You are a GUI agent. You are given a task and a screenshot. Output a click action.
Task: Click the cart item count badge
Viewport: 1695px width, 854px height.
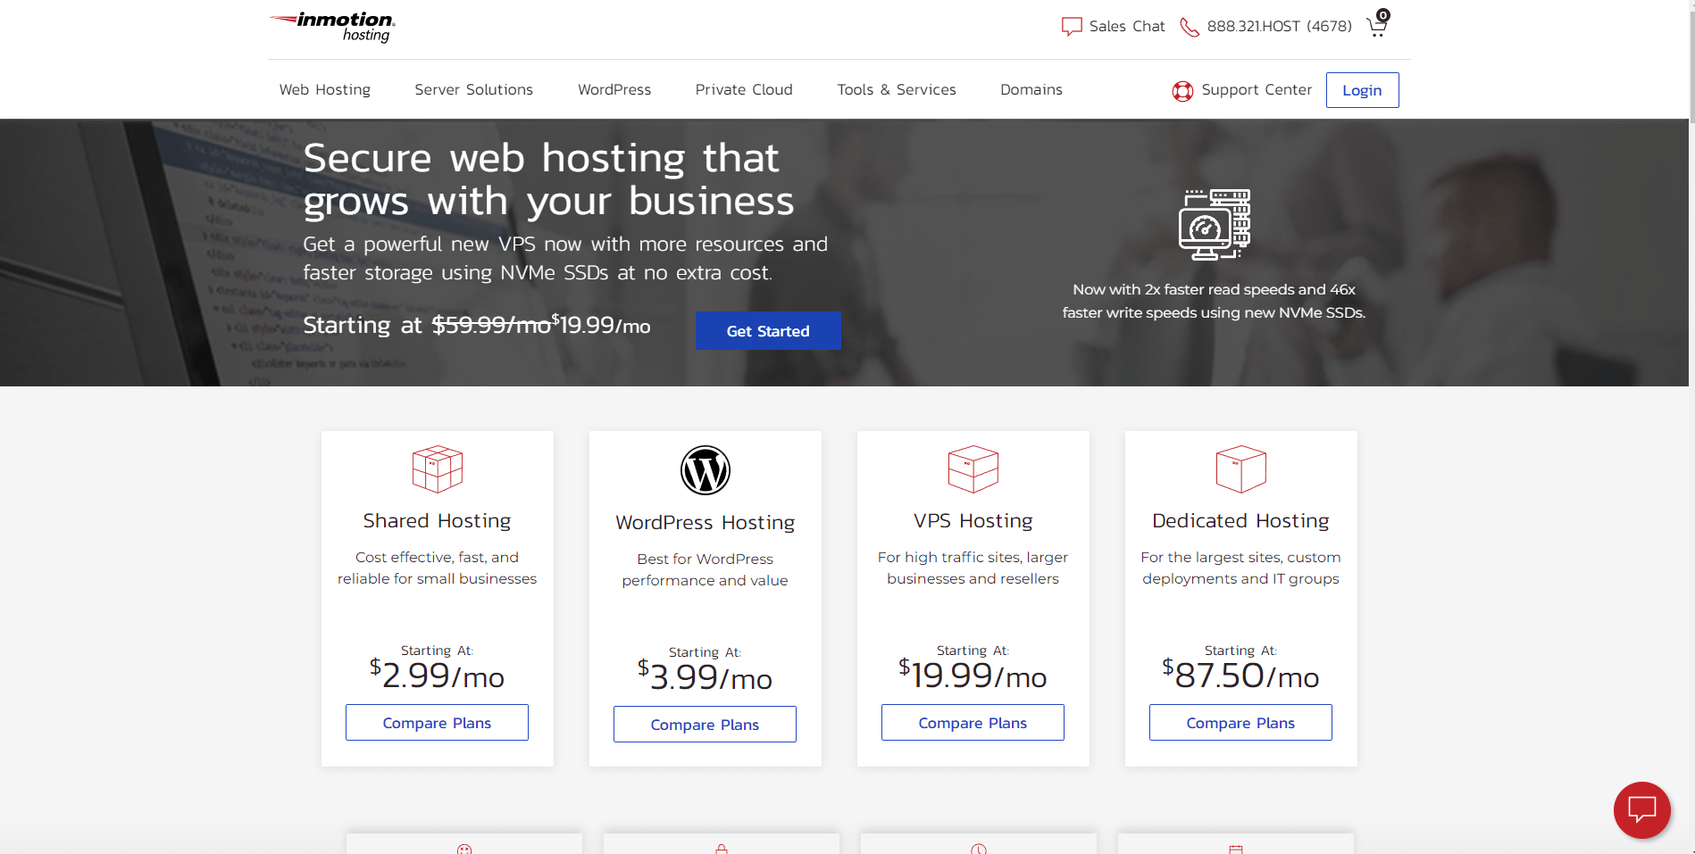click(x=1382, y=15)
